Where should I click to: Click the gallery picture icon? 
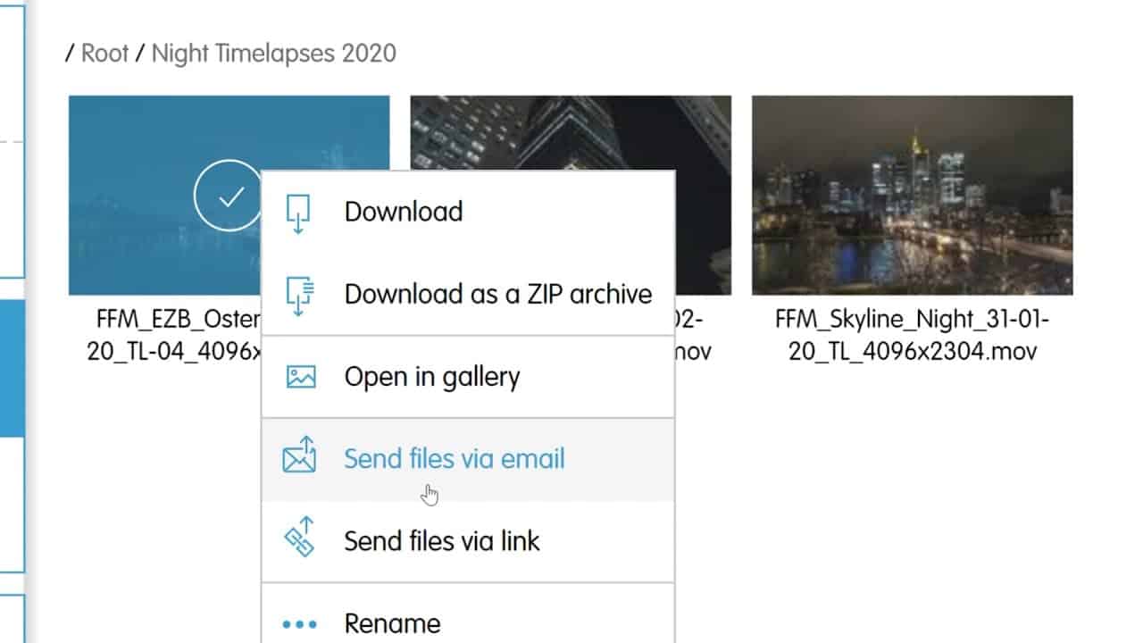[x=301, y=377]
